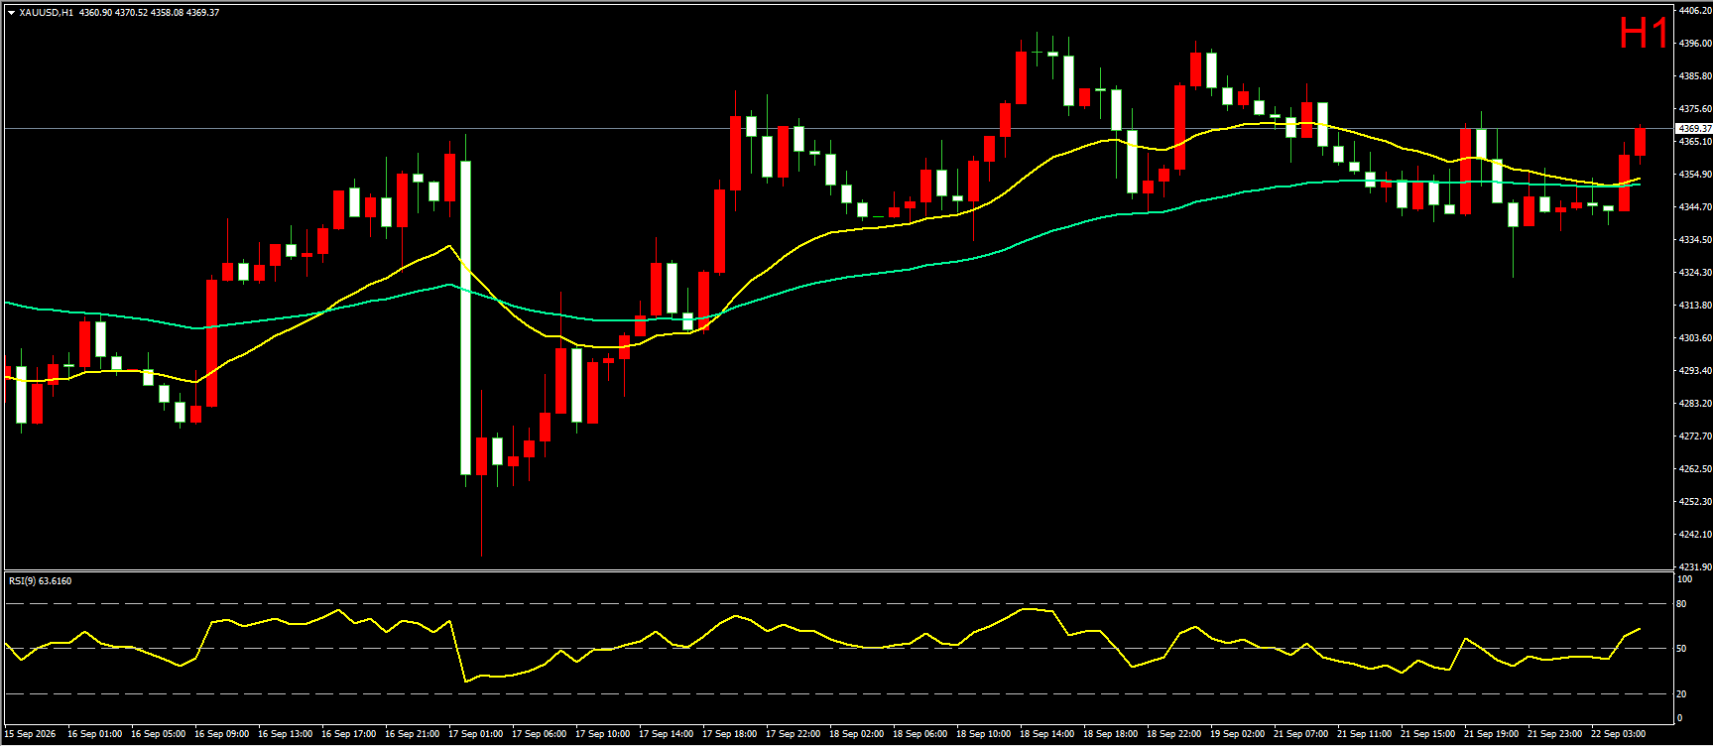
Task: Click the latest red candle at right edge
Action: [x=1640, y=142]
